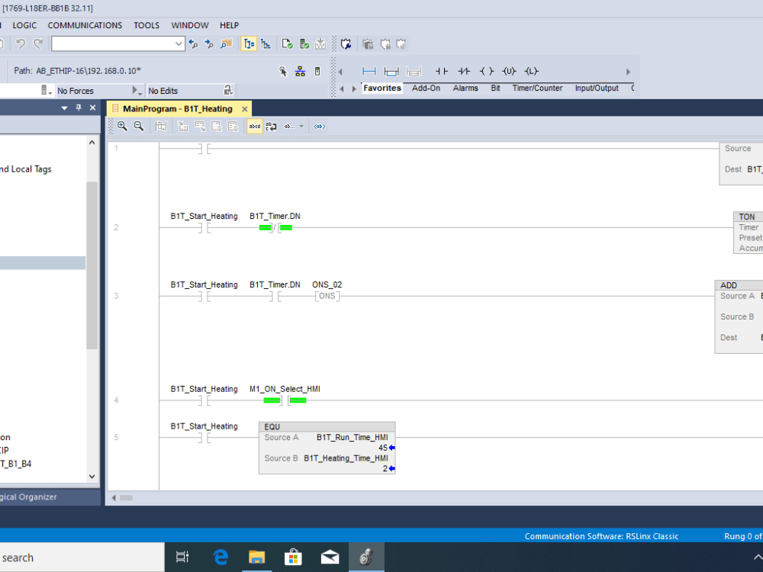Expand the address display options dropdown arrow

click(x=300, y=125)
